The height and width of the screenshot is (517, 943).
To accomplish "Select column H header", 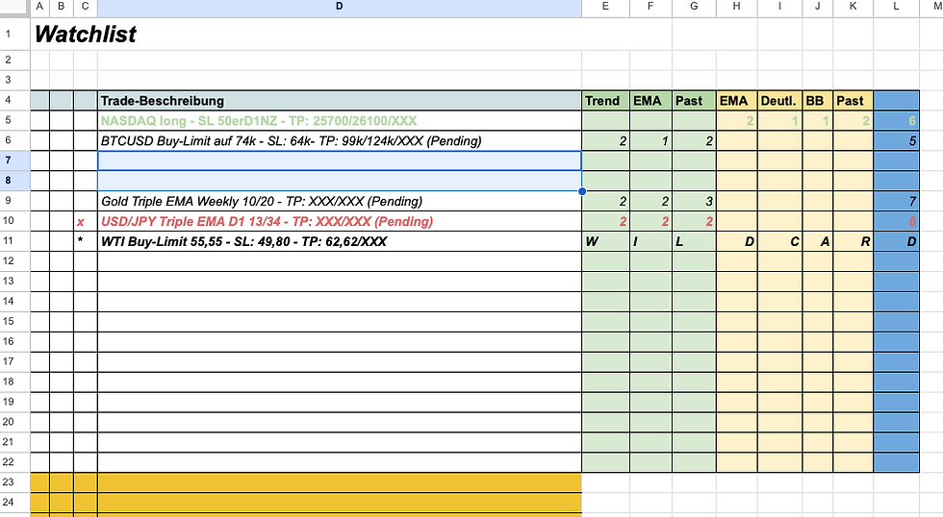I will click(737, 6).
